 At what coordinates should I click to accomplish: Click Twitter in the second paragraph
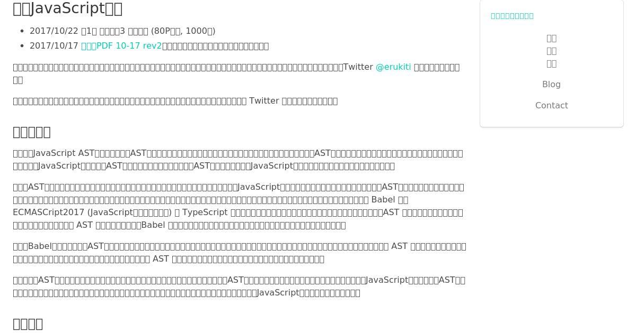click(x=264, y=101)
